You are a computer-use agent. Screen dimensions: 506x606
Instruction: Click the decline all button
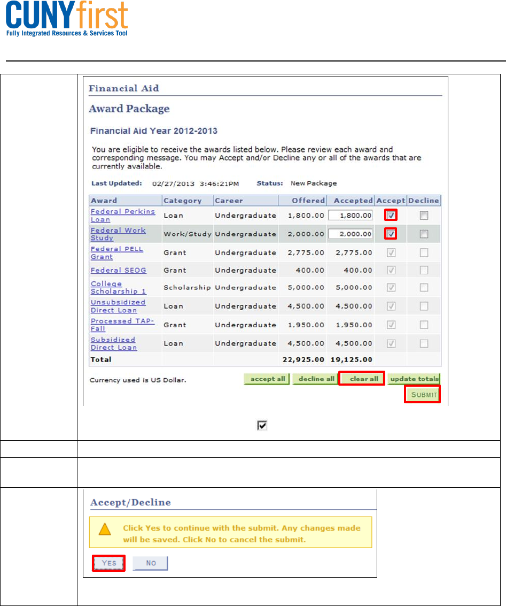(316, 379)
